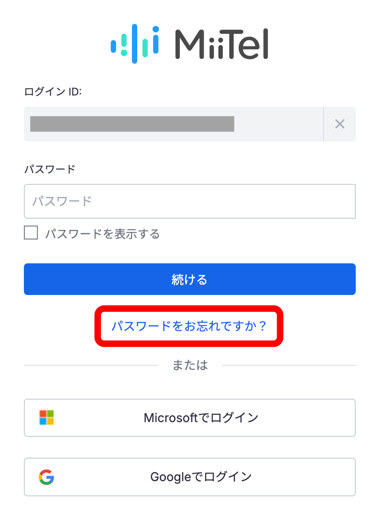The width and height of the screenshot is (377, 518).
Task: Click the または divider text
Action: point(190,365)
